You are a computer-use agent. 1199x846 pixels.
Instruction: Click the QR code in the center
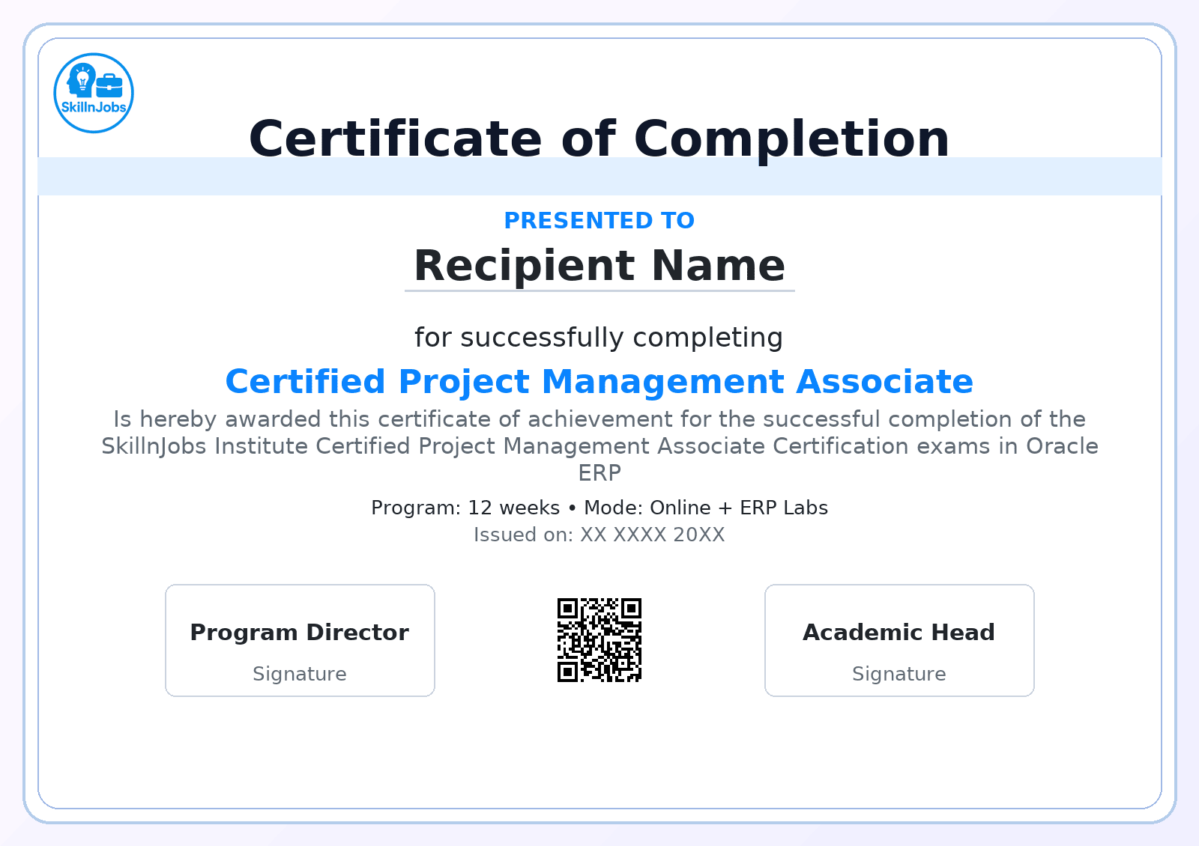pos(599,640)
